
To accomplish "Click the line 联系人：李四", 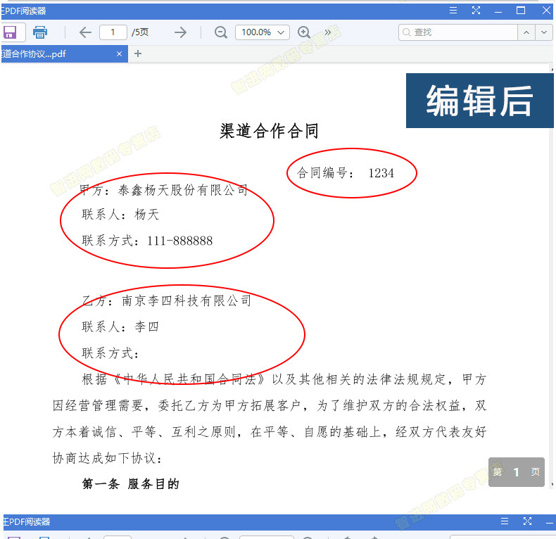I will [x=120, y=326].
